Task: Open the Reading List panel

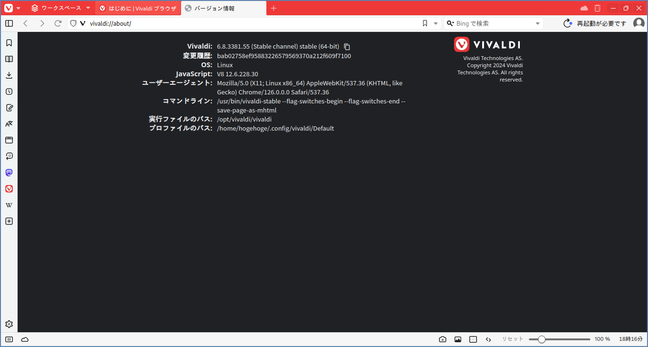Action: coord(9,59)
